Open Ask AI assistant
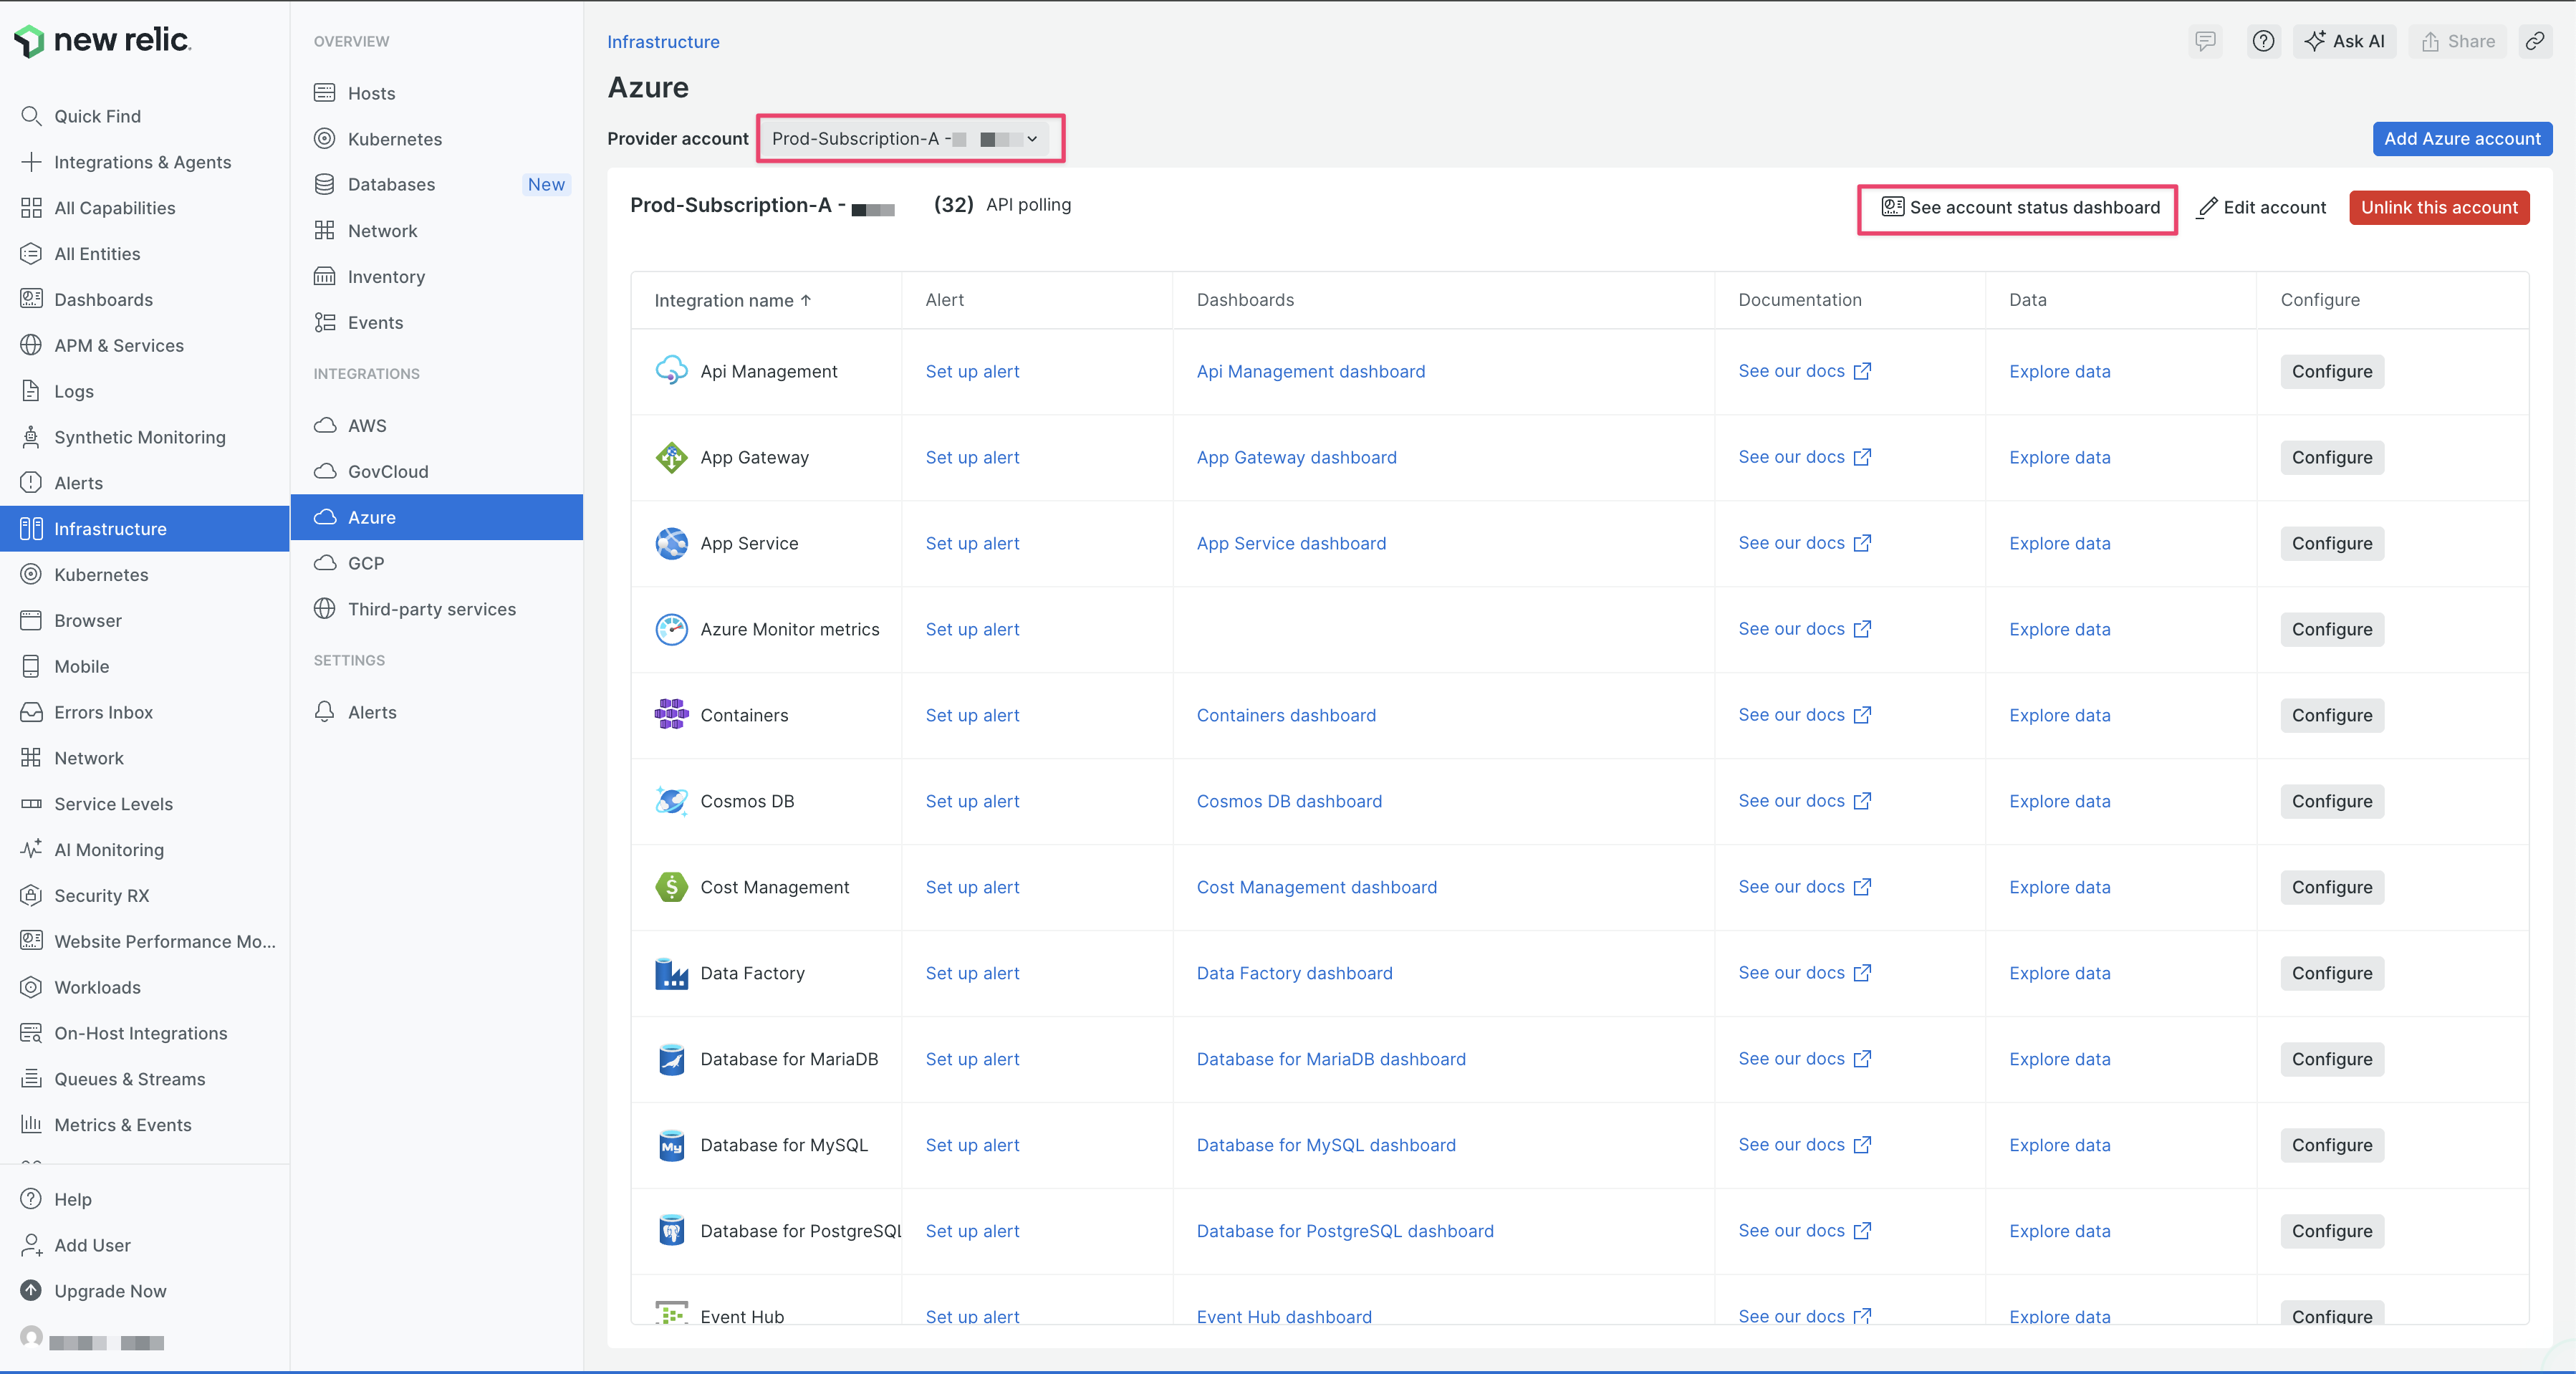Image resolution: width=2576 pixels, height=1374 pixels. [x=2344, y=41]
